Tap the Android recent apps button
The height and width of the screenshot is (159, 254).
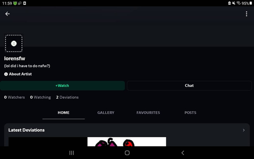point(71,153)
